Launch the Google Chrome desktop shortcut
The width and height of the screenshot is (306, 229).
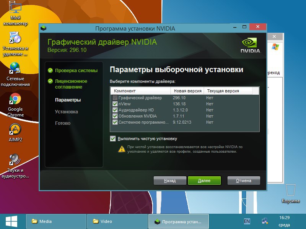tap(15, 105)
